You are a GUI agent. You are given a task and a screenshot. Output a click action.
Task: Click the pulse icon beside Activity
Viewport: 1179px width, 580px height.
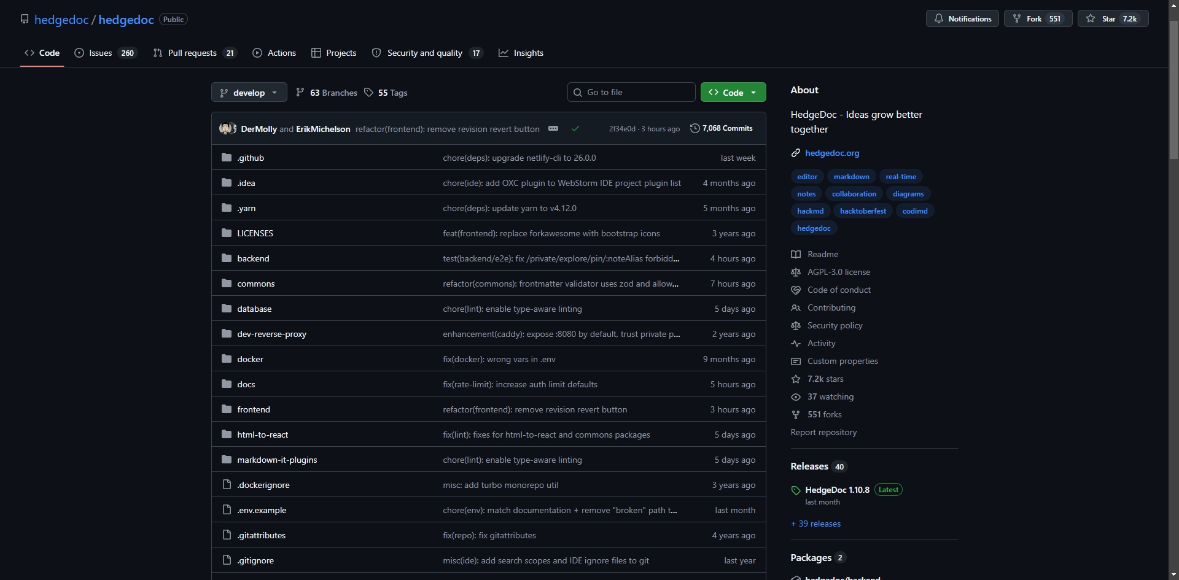796,344
